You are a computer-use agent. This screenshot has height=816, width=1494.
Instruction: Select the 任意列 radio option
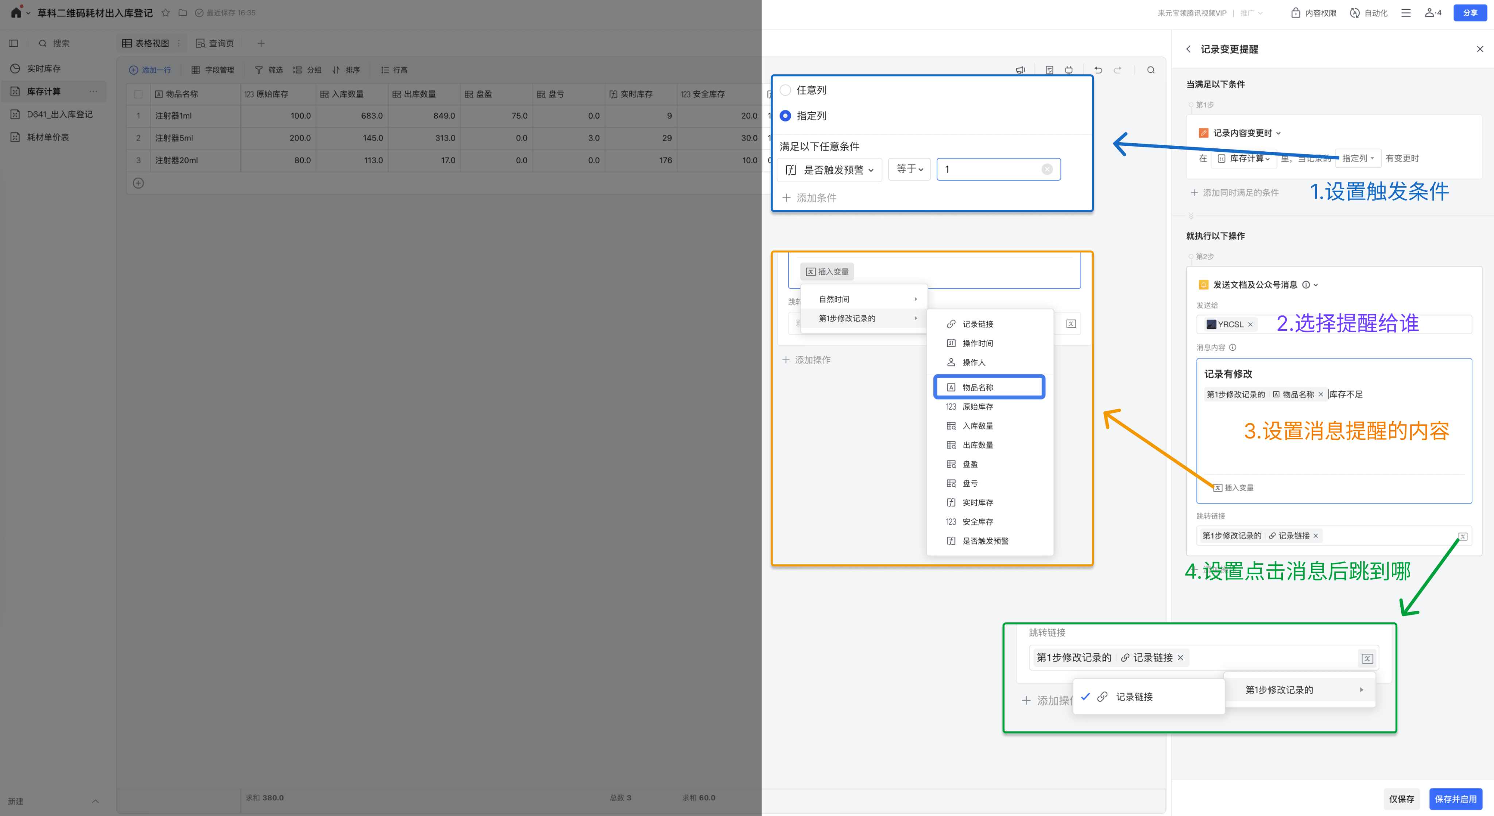click(x=785, y=90)
